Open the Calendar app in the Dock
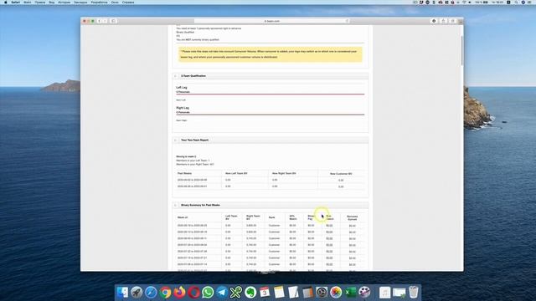 pyautogui.click(x=265, y=293)
